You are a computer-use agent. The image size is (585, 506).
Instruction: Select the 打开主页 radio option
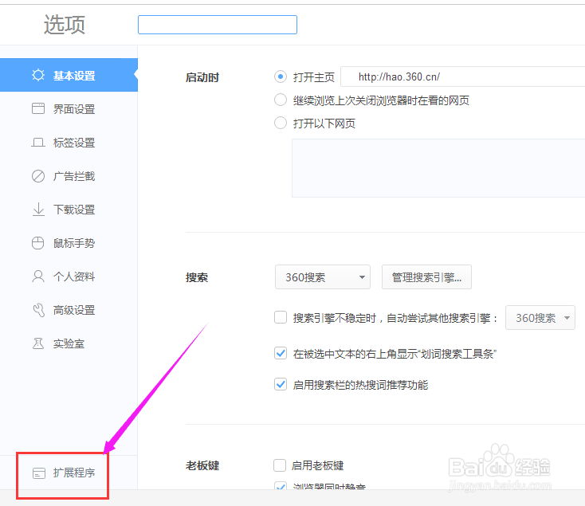pos(281,76)
